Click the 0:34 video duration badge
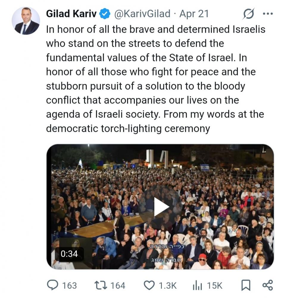The height and width of the screenshot is (298, 286). pos(69,254)
